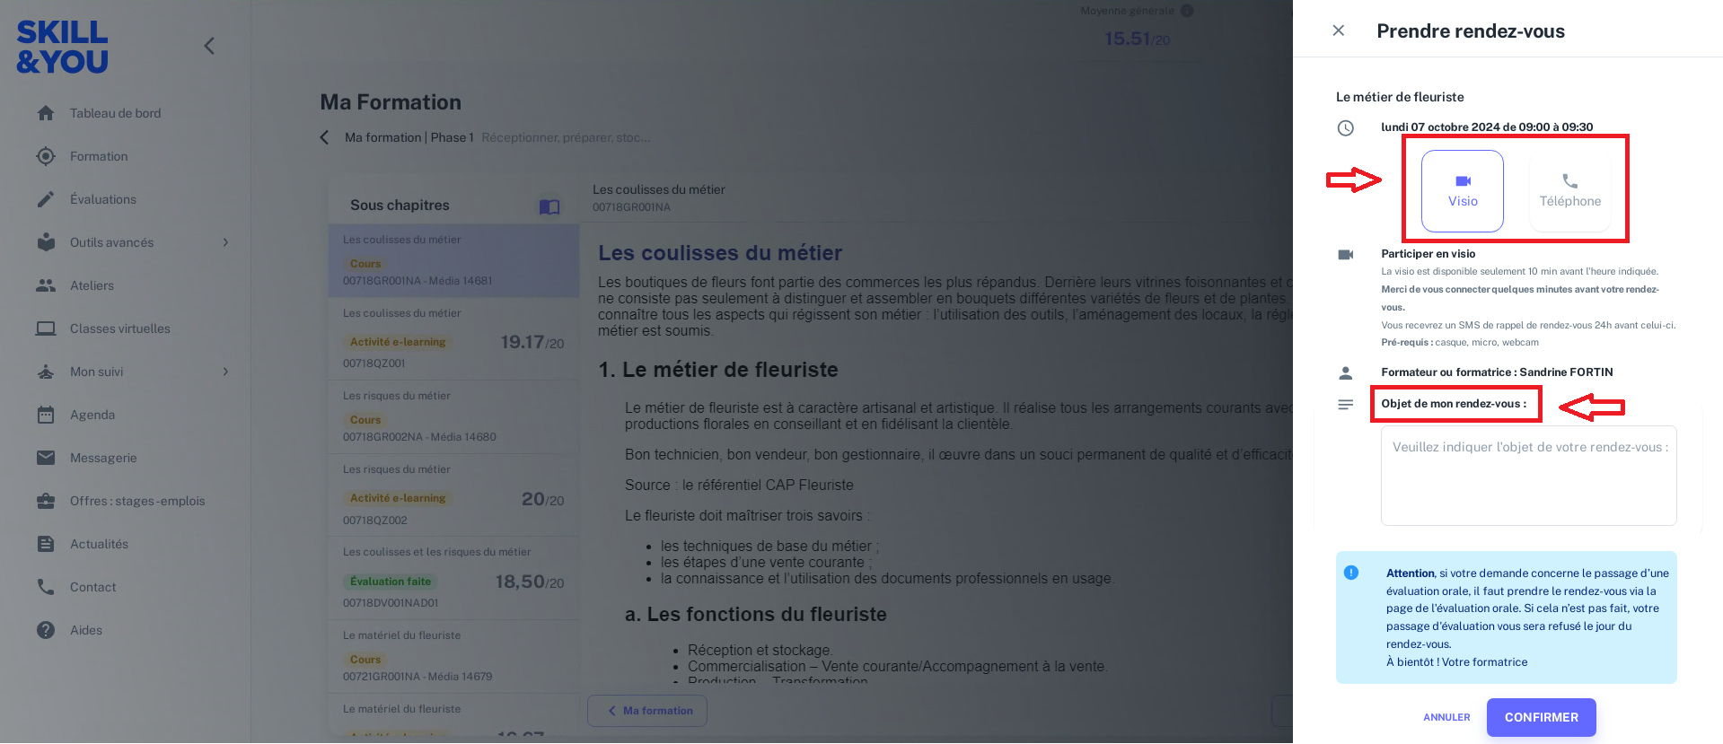The image size is (1723, 744).
Task: Click the Moyenne générale 15.51/20 score
Action: click(x=1137, y=39)
